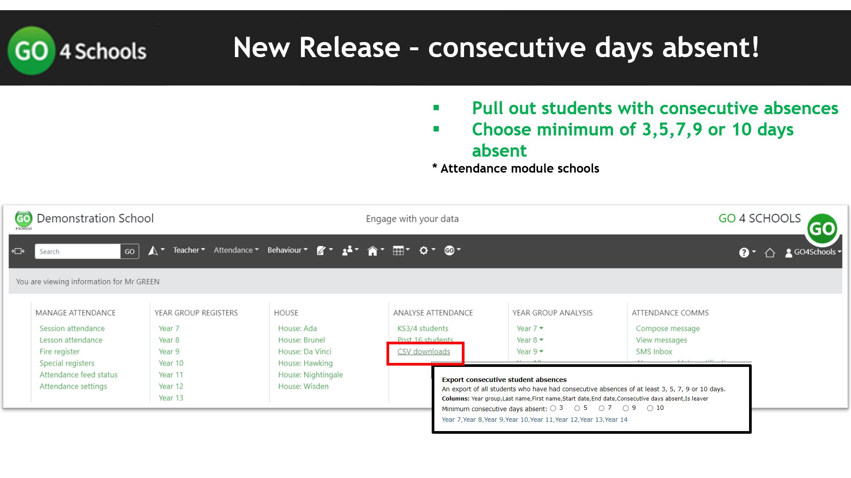Open House: Brunel
This screenshot has width=851, height=478.
click(x=301, y=340)
